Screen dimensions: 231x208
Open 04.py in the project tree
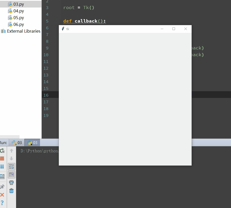click(19, 11)
